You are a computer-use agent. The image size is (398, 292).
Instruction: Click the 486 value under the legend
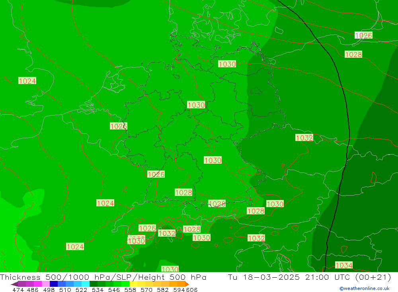pyautogui.click(x=33, y=290)
